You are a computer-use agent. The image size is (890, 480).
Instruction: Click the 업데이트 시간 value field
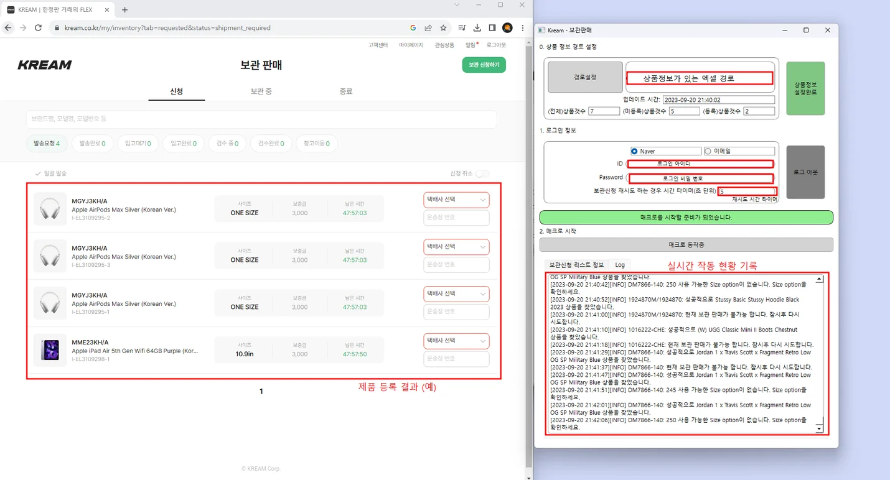tap(719, 99)
